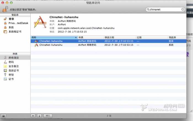Toggle the keychain list visibility button
193x121 pixels.
(4, 116)
